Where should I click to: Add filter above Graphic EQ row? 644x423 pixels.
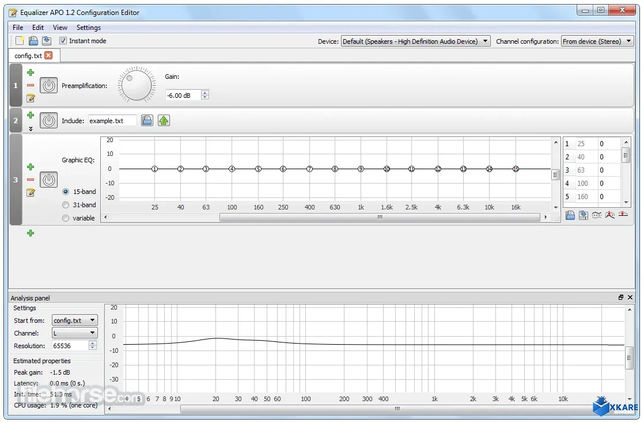(x=31, y=167)
